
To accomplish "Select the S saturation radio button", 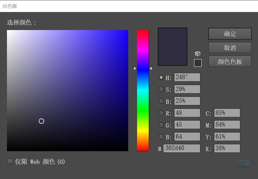I will (x=161, y=90).
